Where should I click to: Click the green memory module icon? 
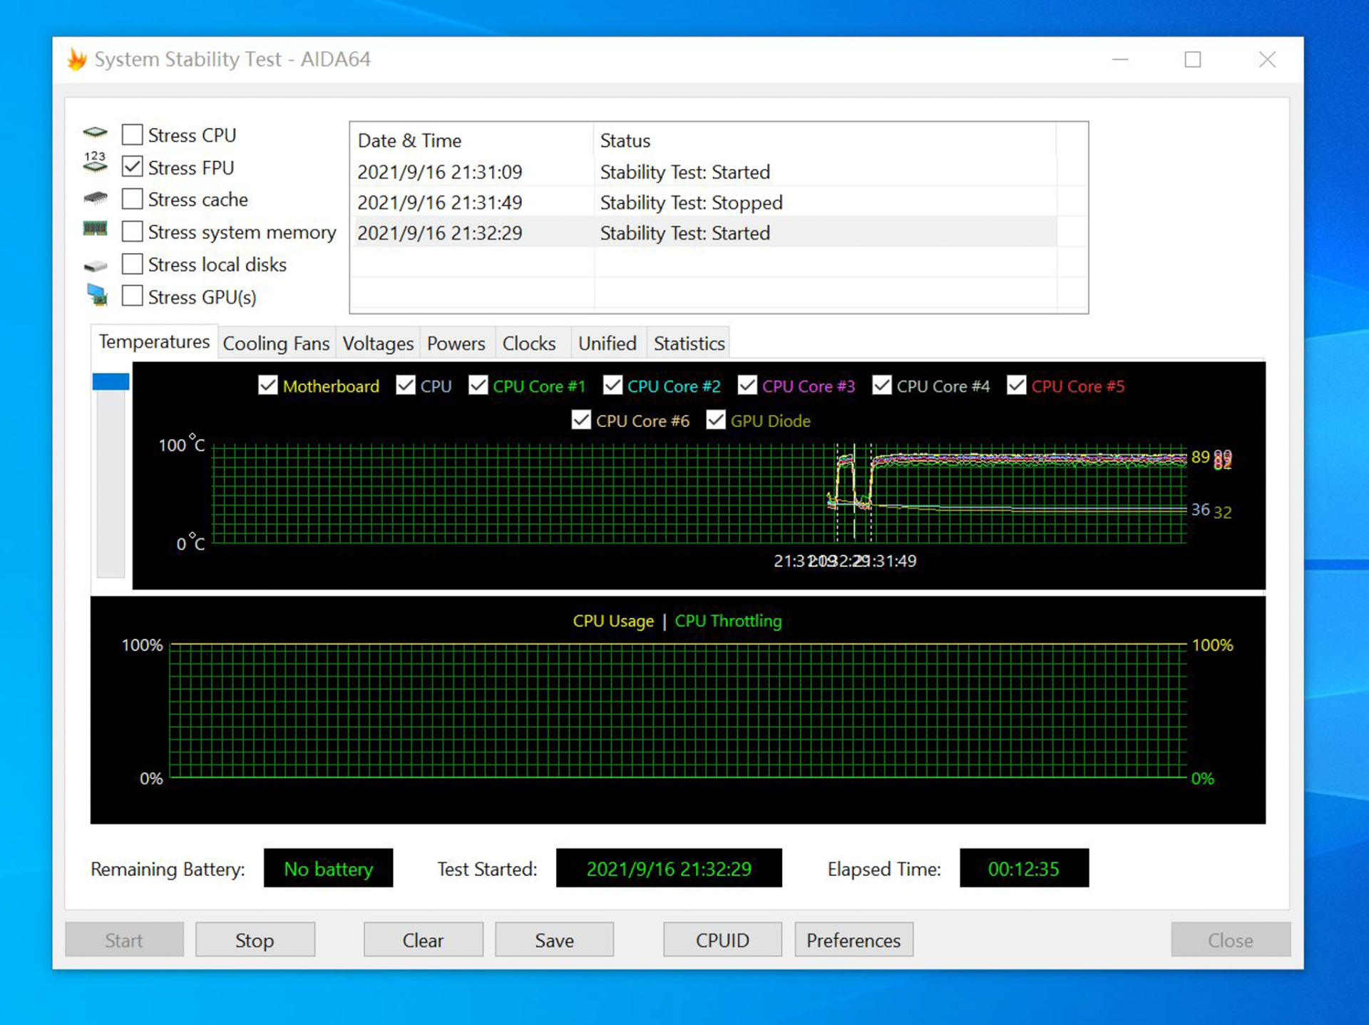96,229
